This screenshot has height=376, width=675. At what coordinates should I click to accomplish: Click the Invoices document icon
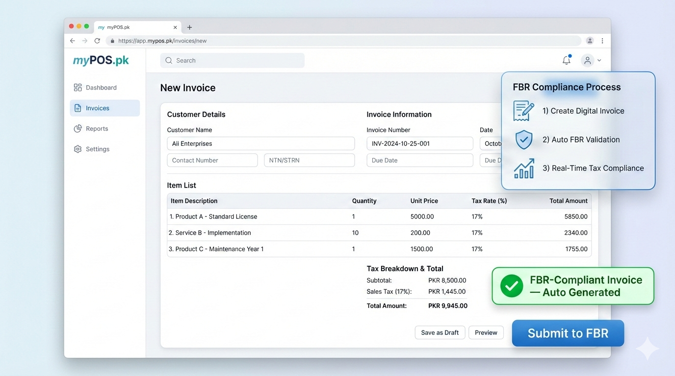point(78,108)
